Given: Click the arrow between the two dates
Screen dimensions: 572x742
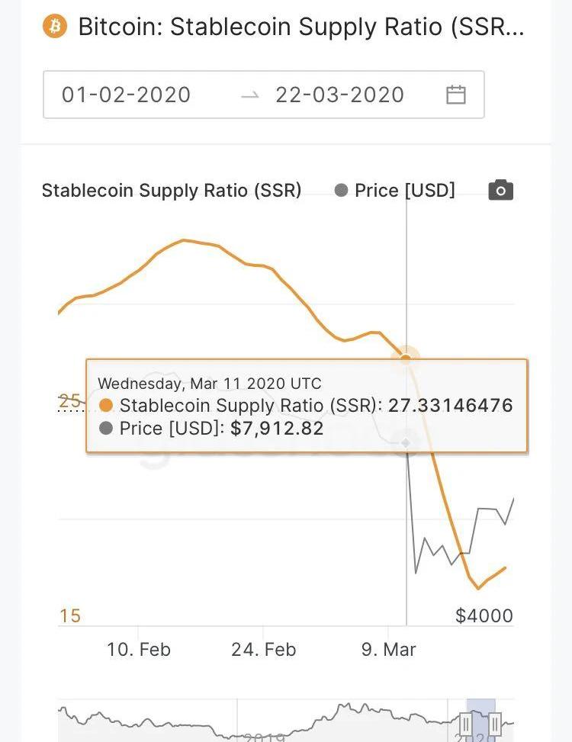Looking at the screenshot, I should tap(249, 95).
